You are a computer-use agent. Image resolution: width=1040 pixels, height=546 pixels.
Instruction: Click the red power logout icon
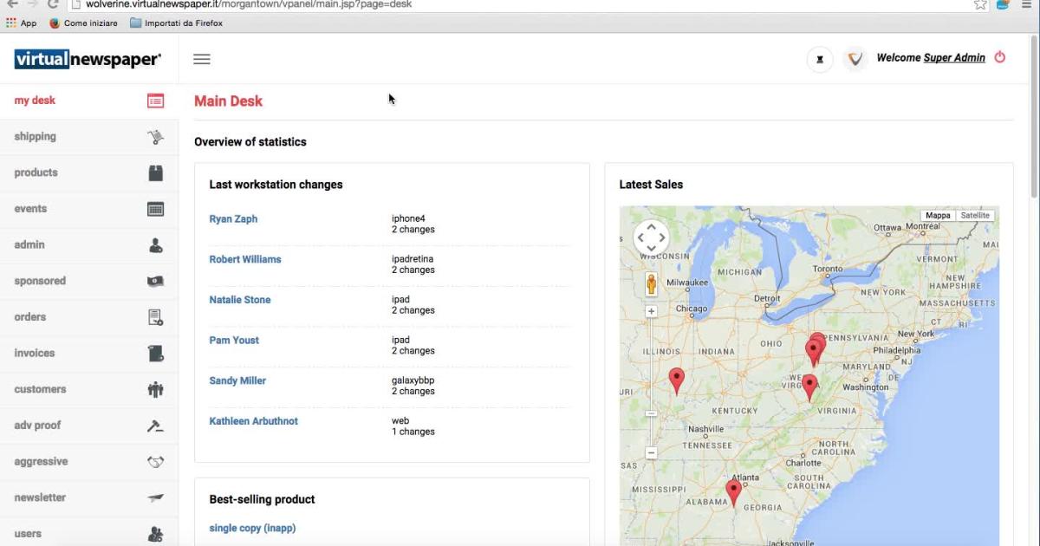pos(999,57)
